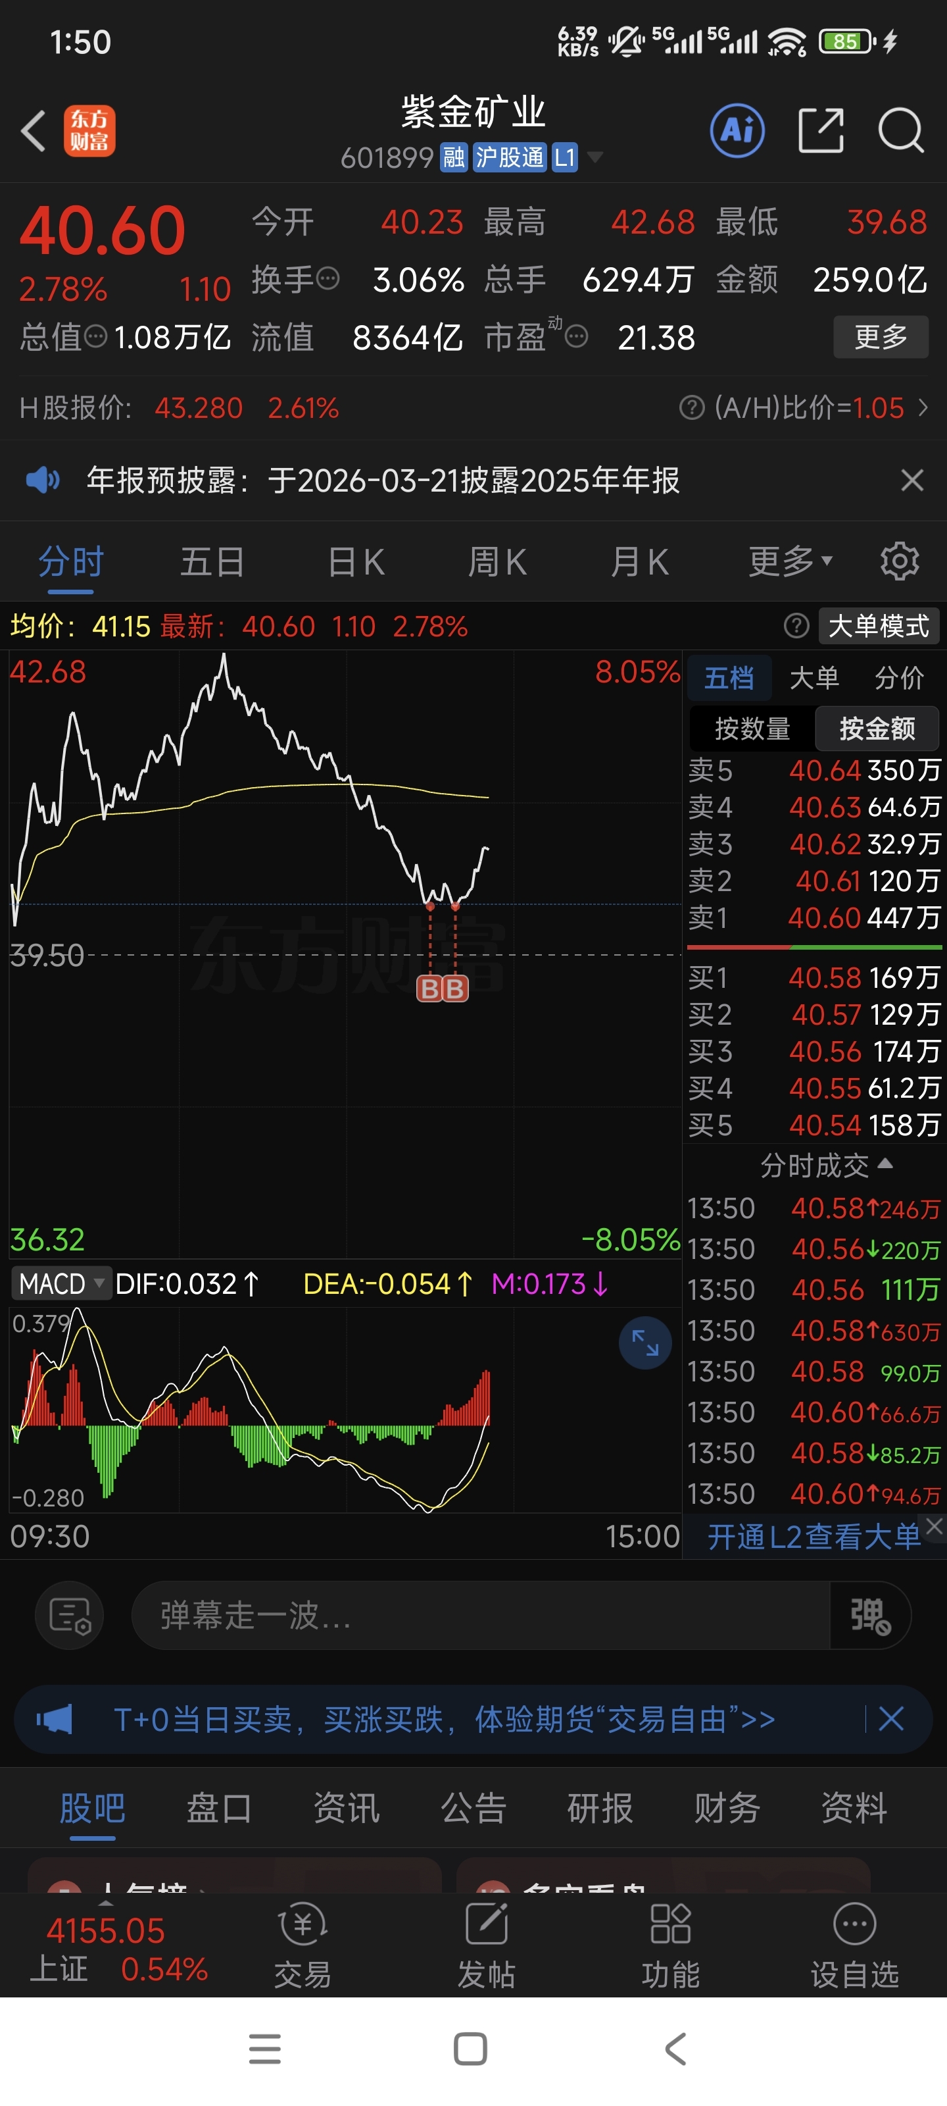947x2106 pixels.
Task: Open the 股吧 forum tab
Action: (92, 1809)
